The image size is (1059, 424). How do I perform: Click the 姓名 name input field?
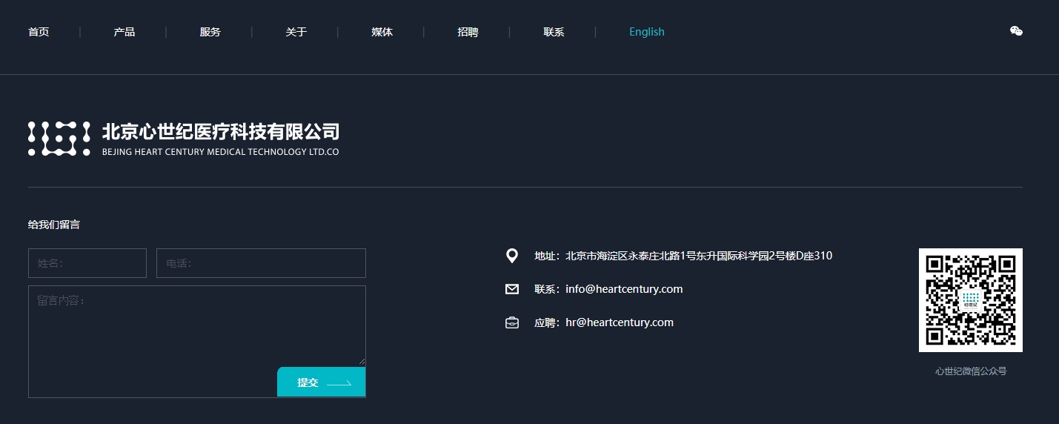87,263
